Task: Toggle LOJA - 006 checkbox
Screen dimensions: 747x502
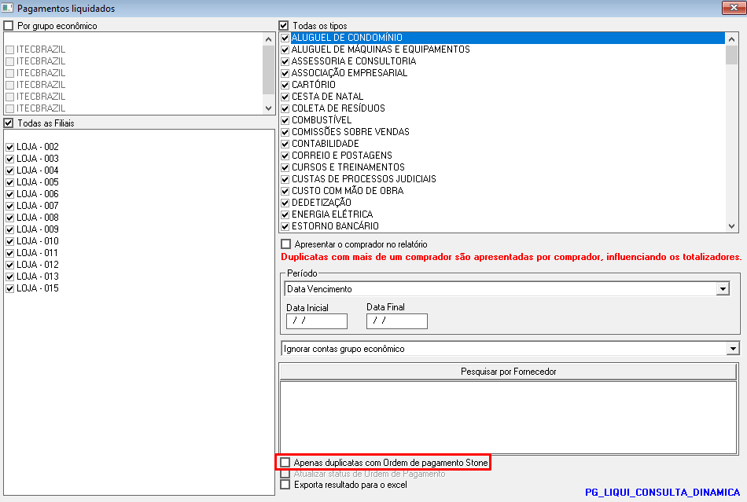Action: [x=10, y=194]
